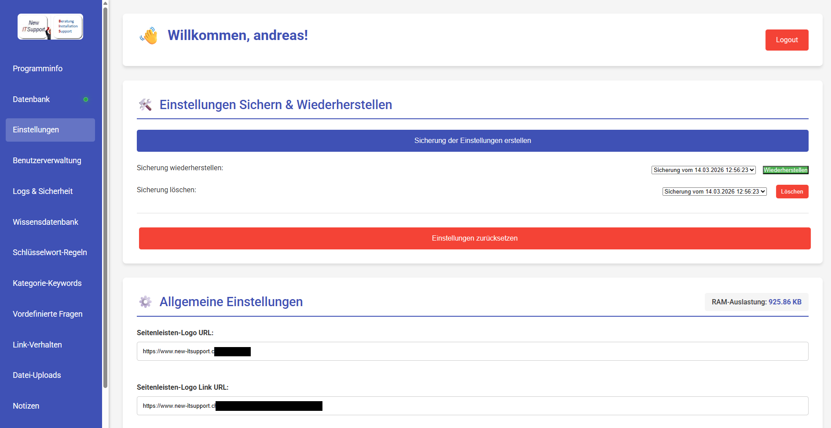831x428 pixels.
Task: Click the gear icon beside Allgemeine Einstellungen
Action: [x=145, y=302]
